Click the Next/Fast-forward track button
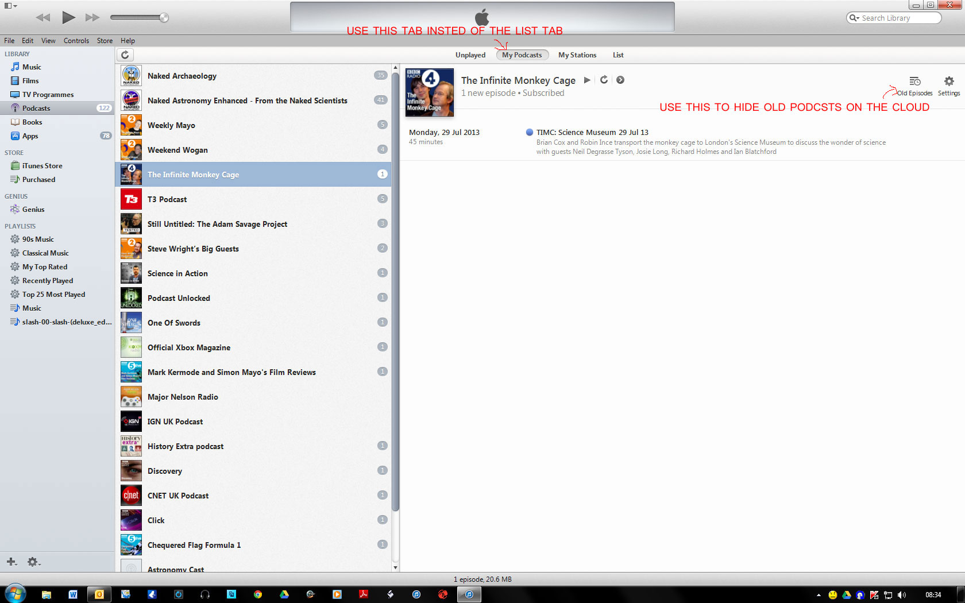This screenshot has width=965, height=603. (x=92, y=17)
